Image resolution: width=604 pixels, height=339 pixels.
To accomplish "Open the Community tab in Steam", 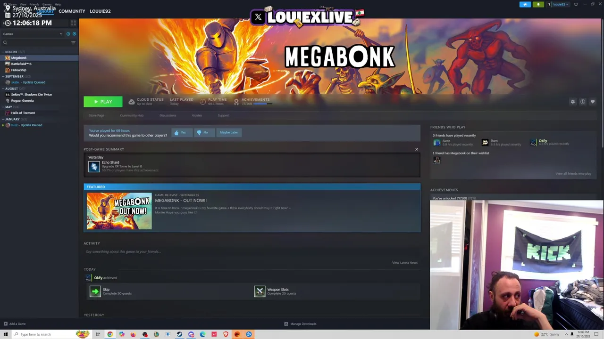I will point(72,11).
